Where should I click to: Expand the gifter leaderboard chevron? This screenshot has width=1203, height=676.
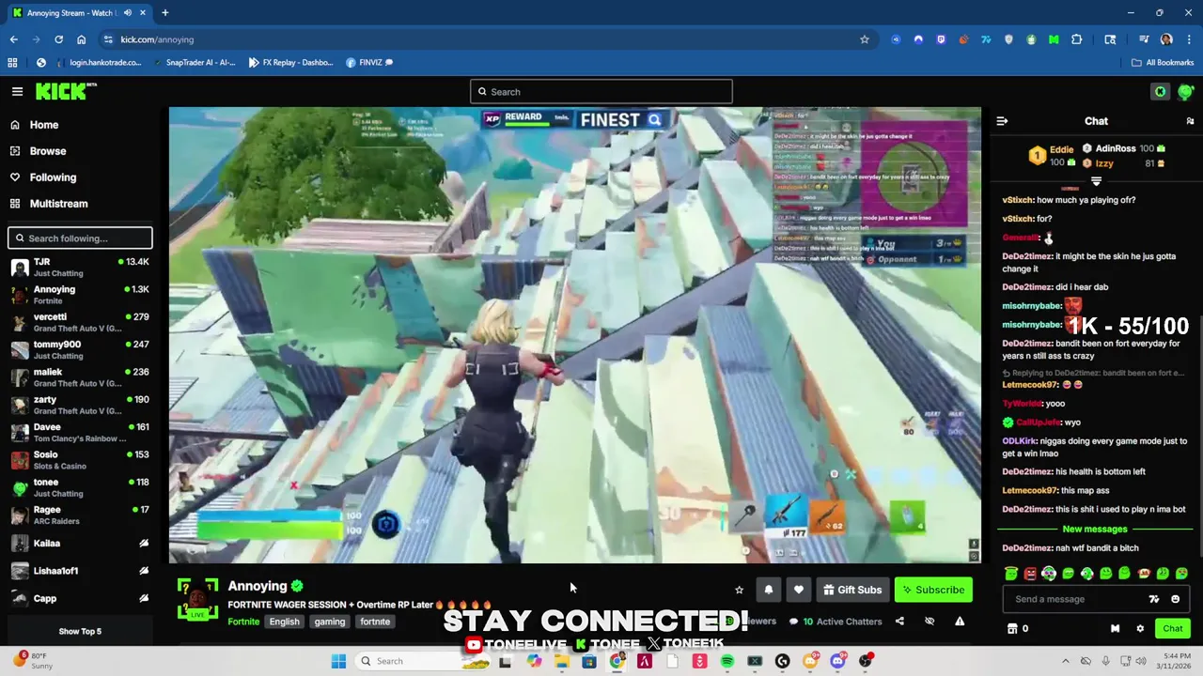[x=1096, y=180]
